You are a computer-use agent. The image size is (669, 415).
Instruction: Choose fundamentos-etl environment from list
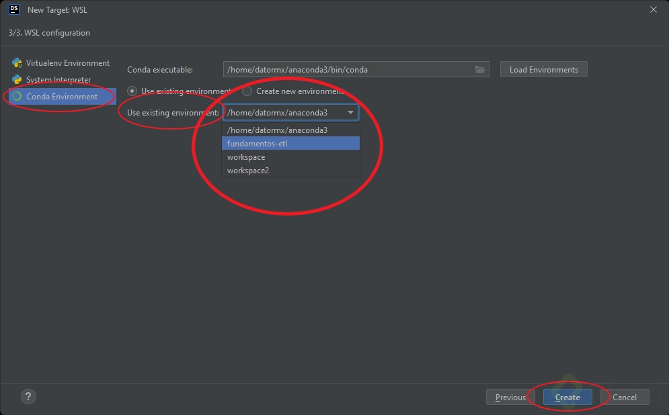point(290,144)
